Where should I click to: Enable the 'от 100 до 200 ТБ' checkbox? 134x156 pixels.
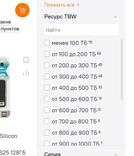[47, 54]
